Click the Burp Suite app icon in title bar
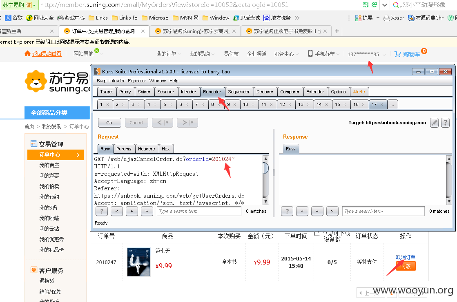The height and width of the screenshot is (302, 457). click(x=97, y=72)
